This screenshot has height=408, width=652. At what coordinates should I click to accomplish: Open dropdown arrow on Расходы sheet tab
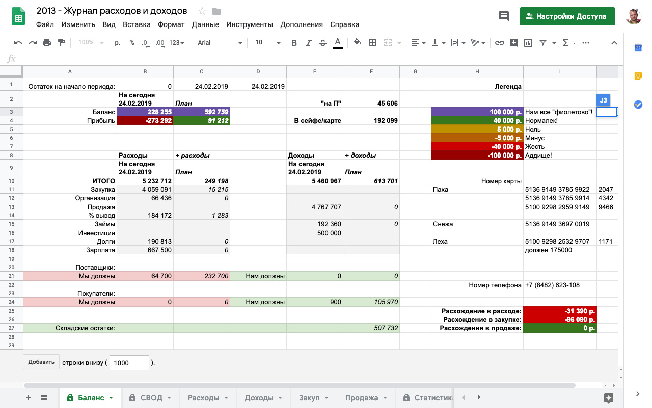[x=226, y=398]
